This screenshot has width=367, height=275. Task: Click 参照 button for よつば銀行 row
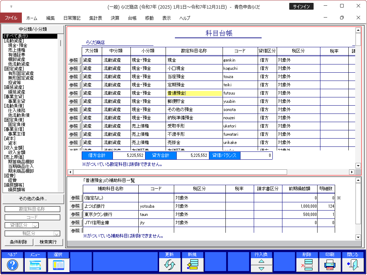75,206
